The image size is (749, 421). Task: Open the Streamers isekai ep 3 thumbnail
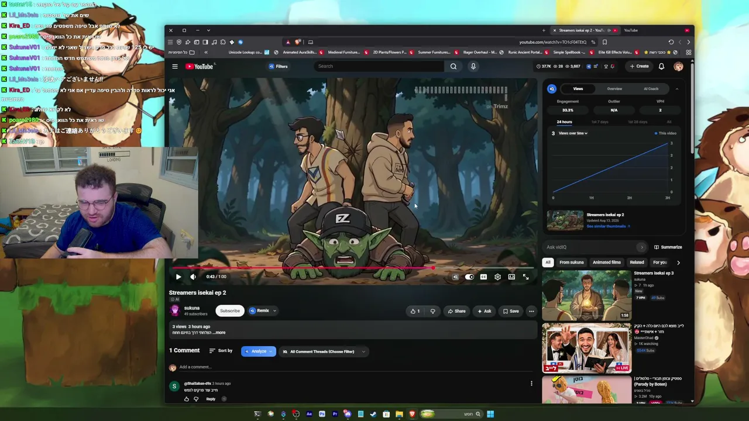[587, 295]
